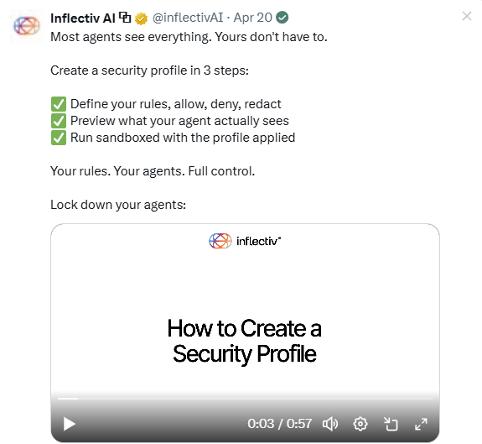482x444 pixels.
Task: Mute the video volume speaker icon
Action: (x=330, y=424)
